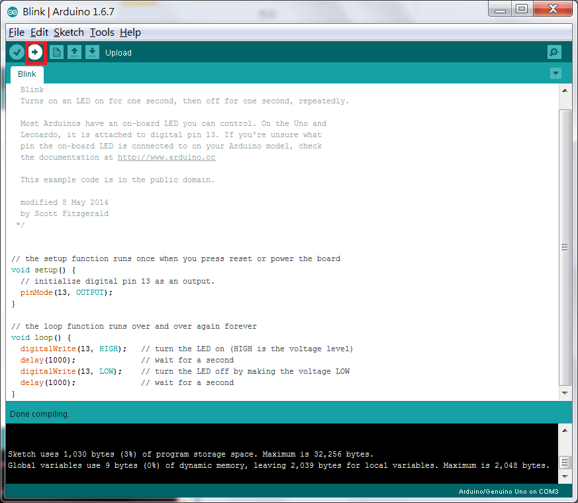Click the Arduino logo in title bar

(13, 12)
